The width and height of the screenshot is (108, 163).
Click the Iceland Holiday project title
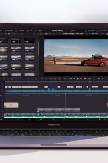(57, 30)
